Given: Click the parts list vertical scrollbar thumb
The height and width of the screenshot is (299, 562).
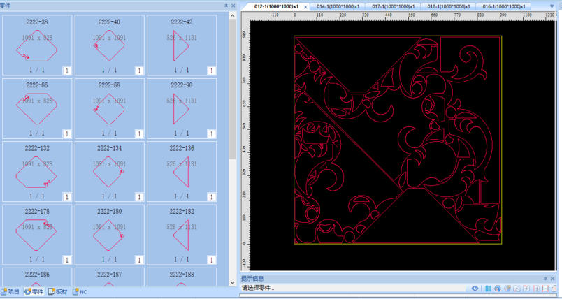Looking at the screenshot, I should pos(232,89).
